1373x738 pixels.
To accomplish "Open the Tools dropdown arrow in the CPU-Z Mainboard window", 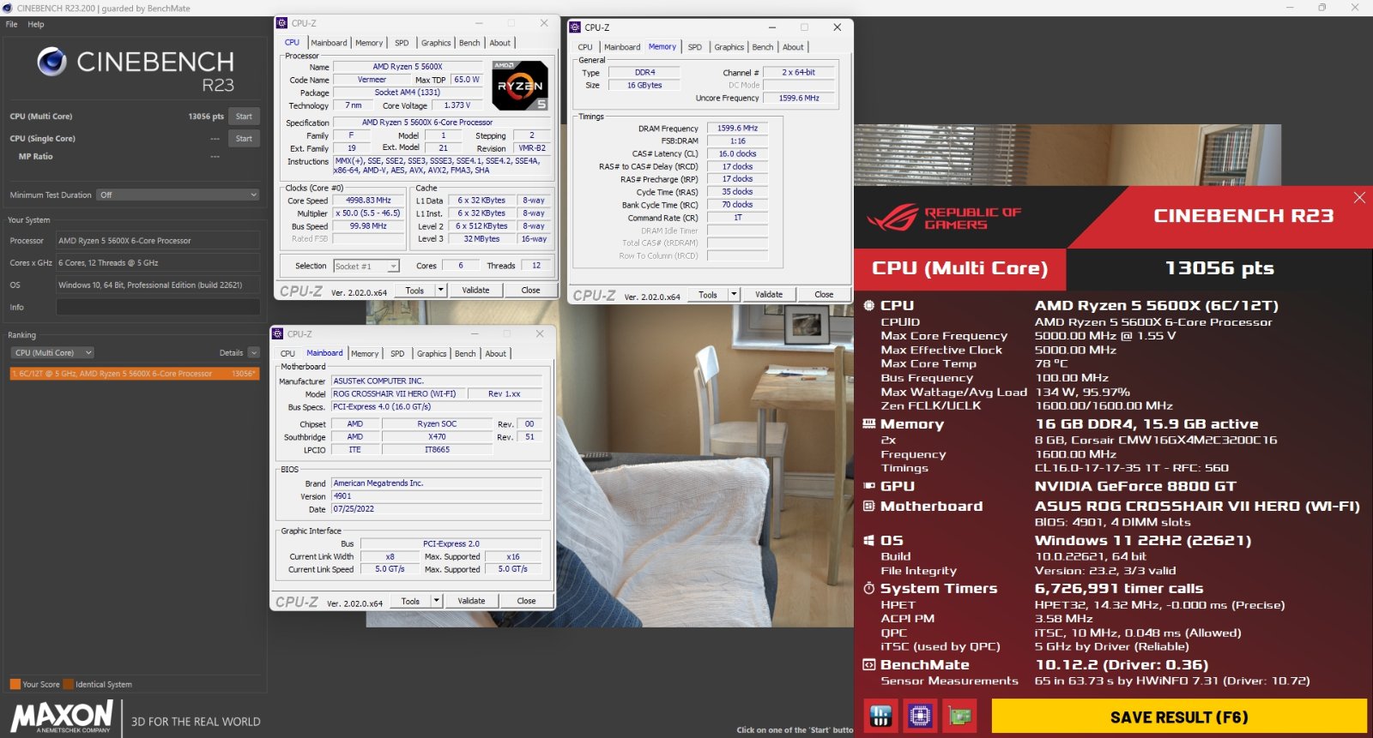I will (437, 601).
